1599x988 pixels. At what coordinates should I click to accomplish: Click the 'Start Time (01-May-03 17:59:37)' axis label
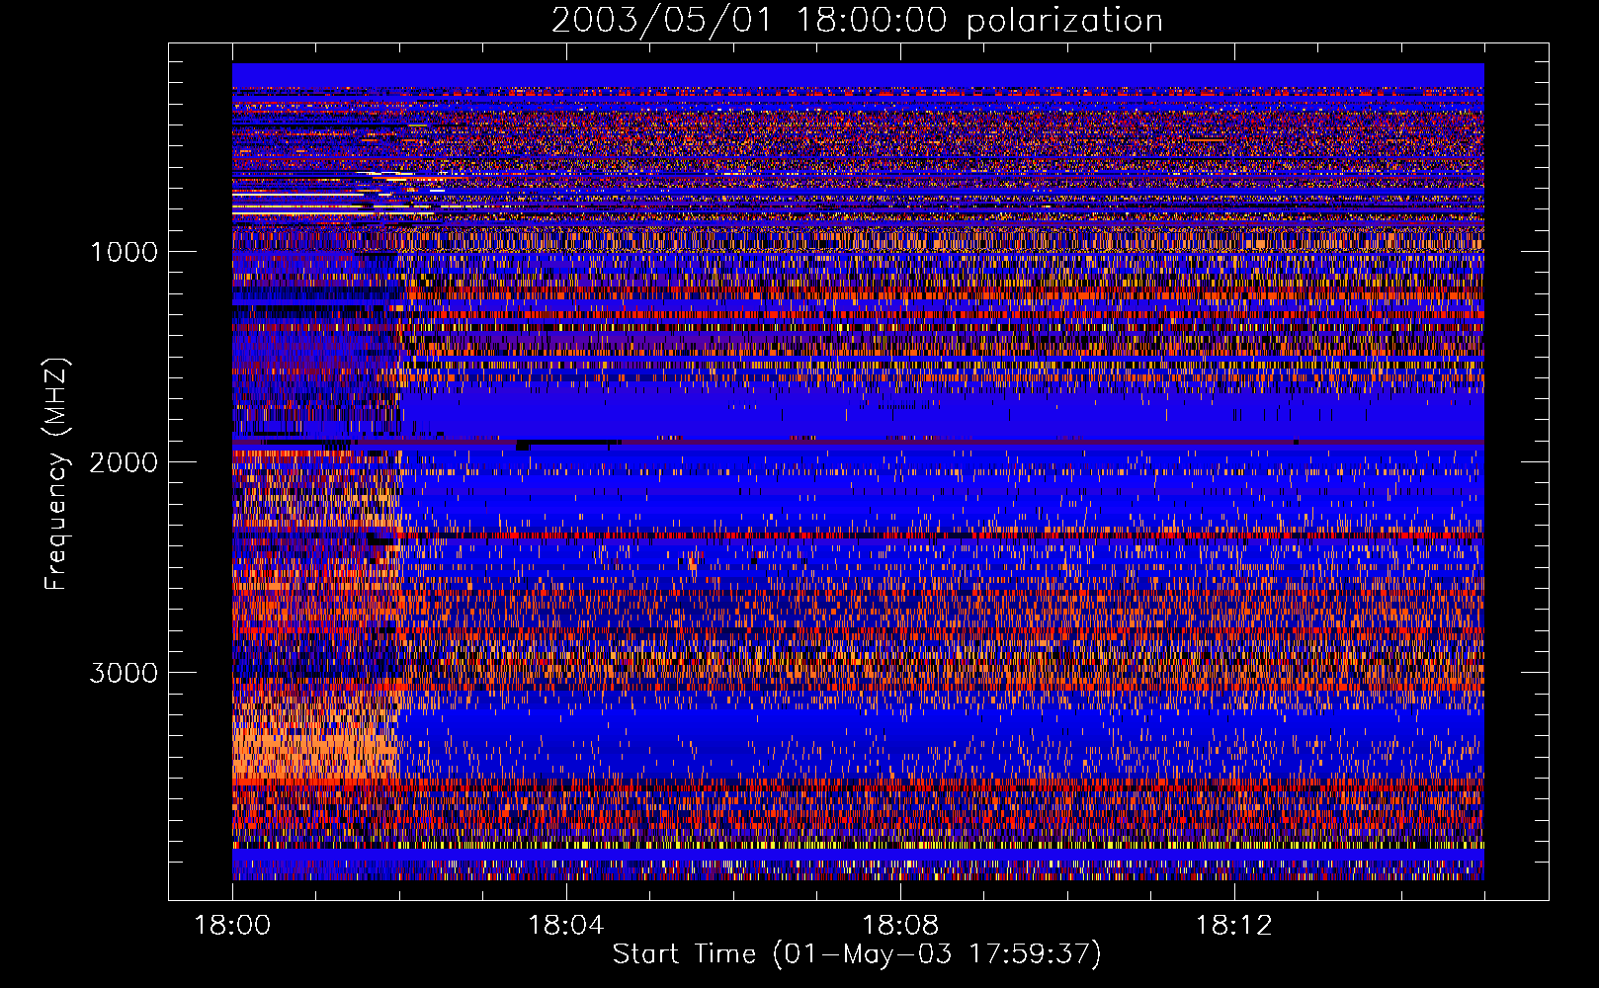pyautogui.click(x=857, y=954)
